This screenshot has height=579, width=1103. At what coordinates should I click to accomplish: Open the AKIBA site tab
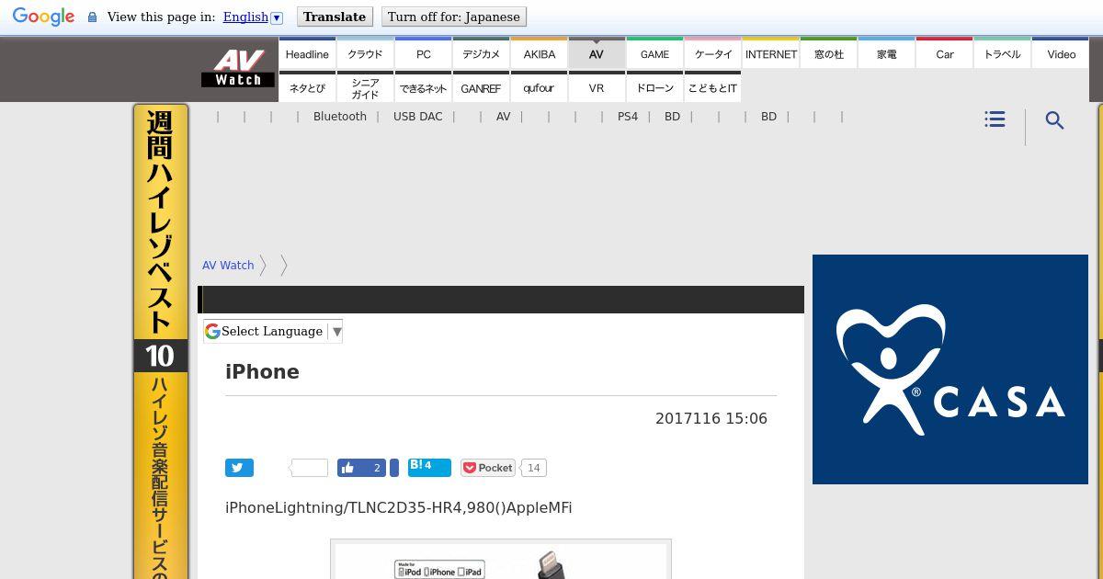[539, 54]
